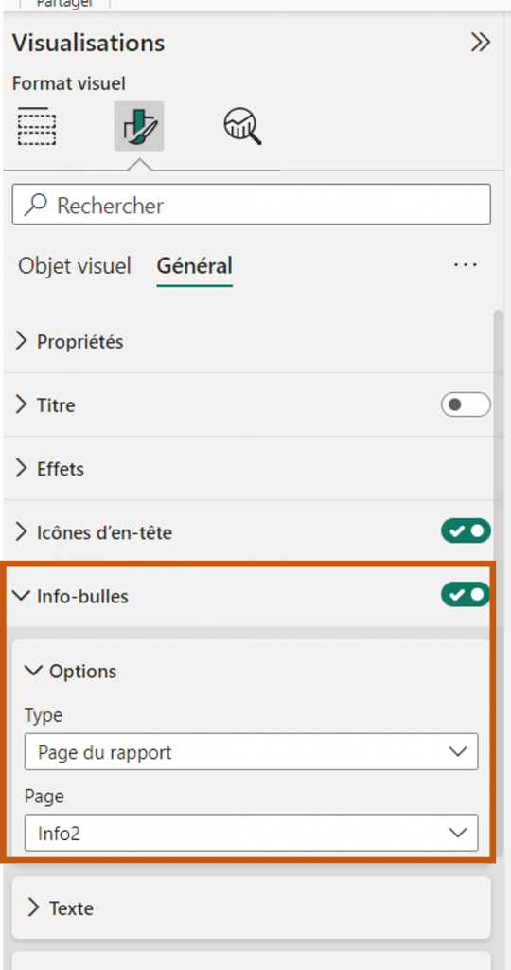Click the search magnifier icon in Rechercher

(35, 205)
